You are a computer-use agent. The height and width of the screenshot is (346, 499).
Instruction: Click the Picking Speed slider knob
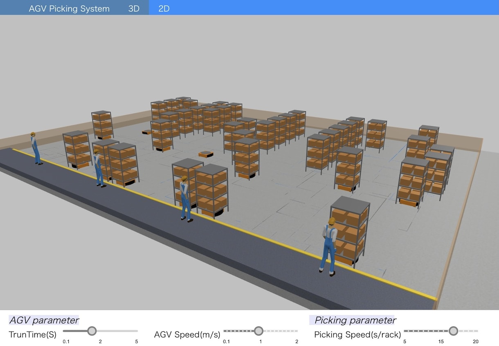453,330
